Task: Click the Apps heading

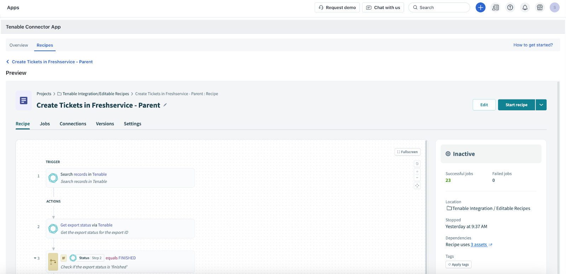Action: 13,7
